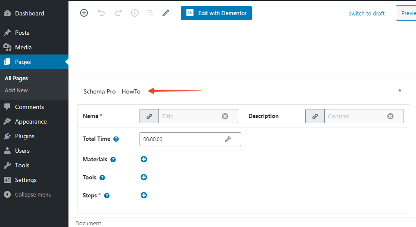The width and height of the screenshot is (416, 227).
Task: Collapse the Schema Pro - HowTo panel
Action: click(400, 91)
